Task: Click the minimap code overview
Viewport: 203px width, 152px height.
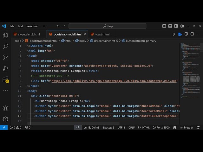Action: 190,70
